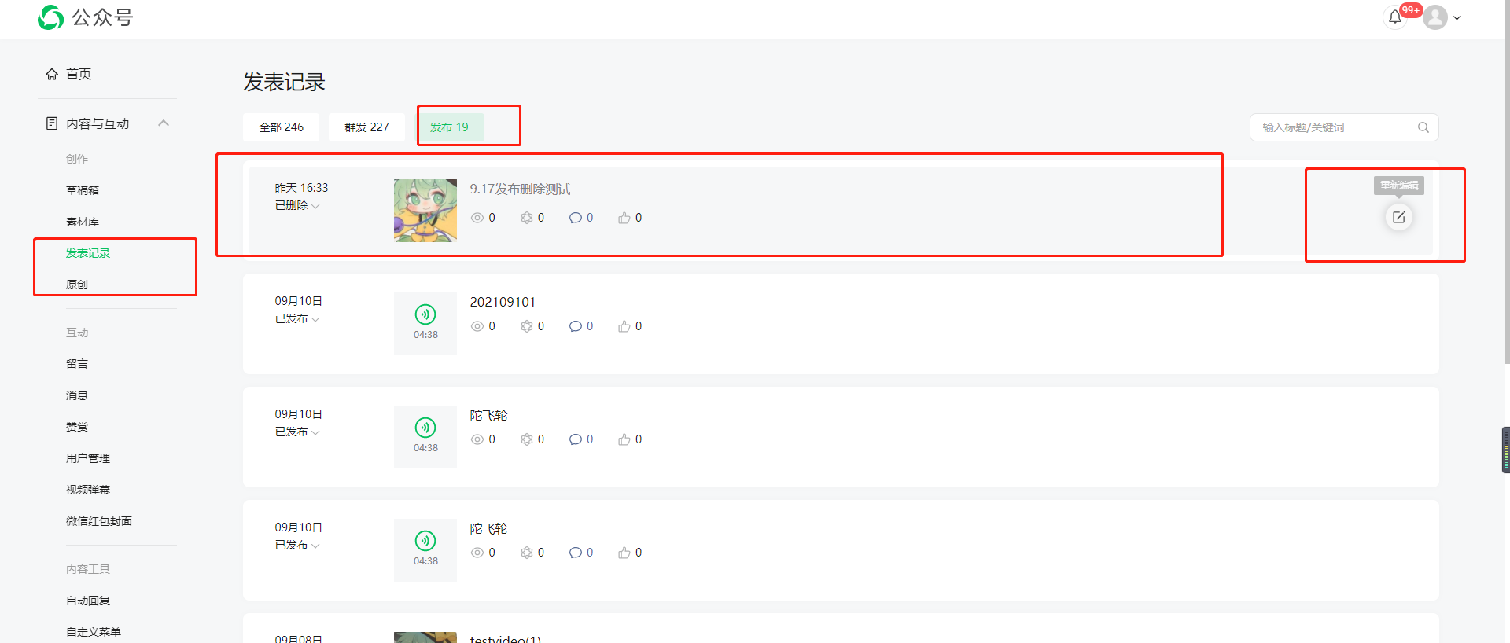Open the notification bell icon
The image size is (1510, 643).
pyautogui.click(x=1394, y=17)
